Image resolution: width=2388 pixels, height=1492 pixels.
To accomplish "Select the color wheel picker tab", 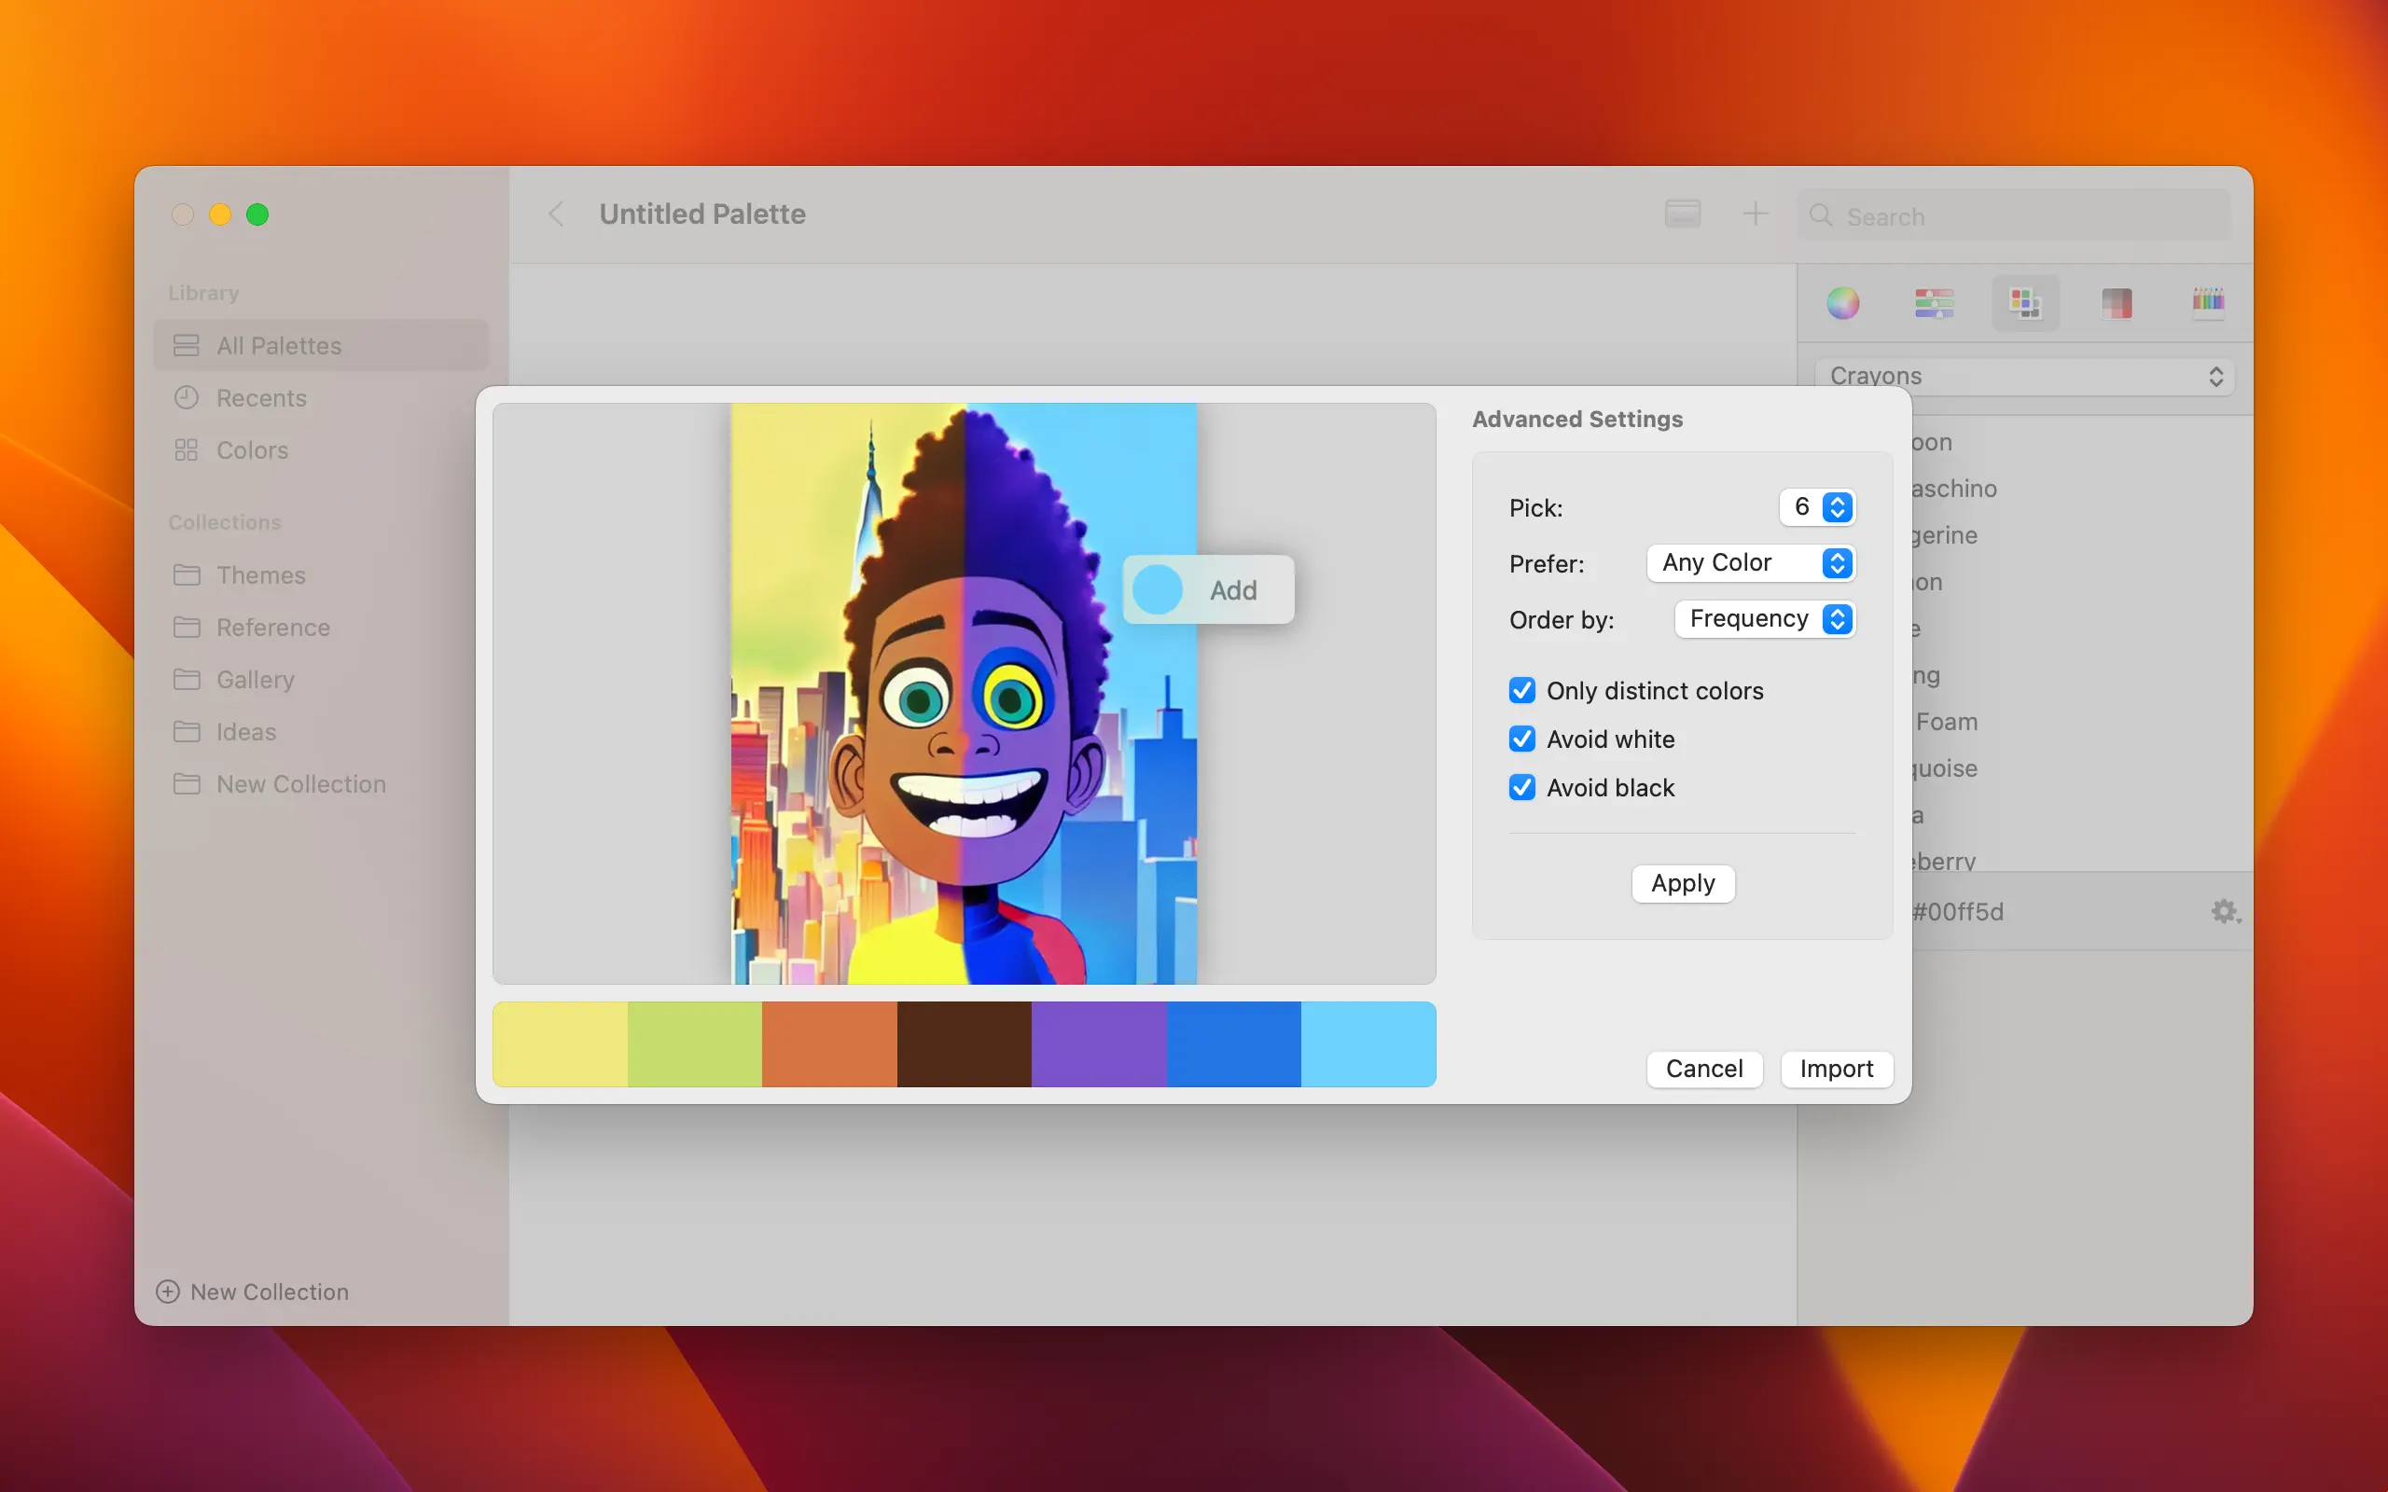I will (x=1842, y=303).
